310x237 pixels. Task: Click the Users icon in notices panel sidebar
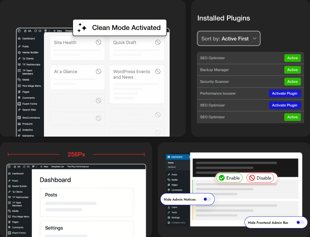tap(168, 207)
